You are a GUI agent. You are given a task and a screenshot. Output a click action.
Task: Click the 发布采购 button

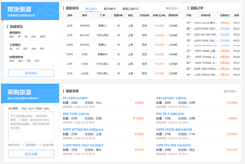(x=31, y=154)
